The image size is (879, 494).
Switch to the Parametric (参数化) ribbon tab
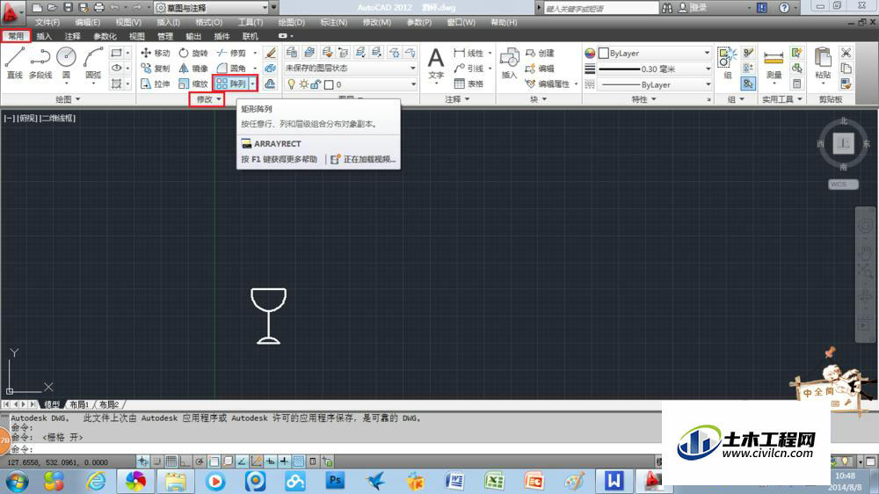pos(105,36)
